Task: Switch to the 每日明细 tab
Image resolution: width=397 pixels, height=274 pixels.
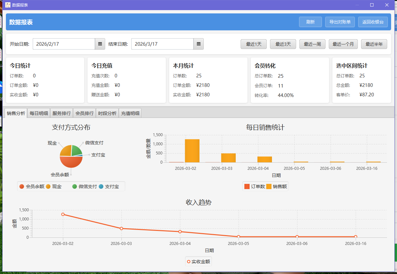Action: coord(39,113)
